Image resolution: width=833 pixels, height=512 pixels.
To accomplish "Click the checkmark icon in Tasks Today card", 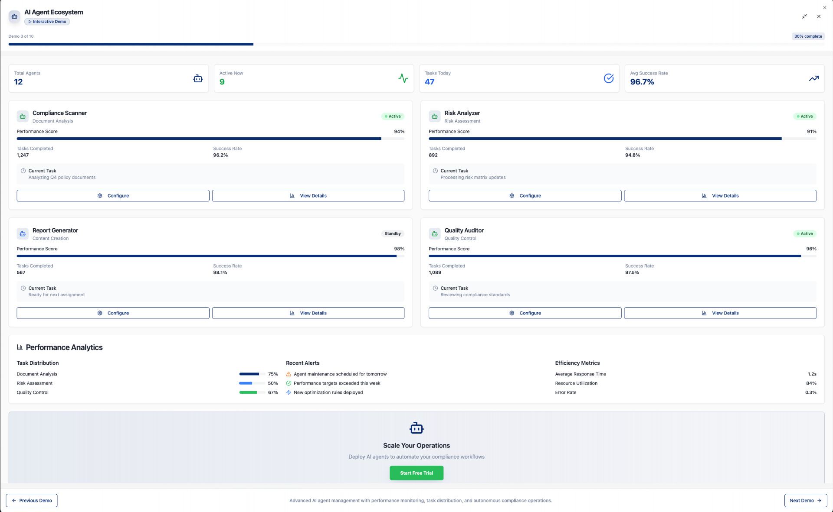I will coord(609,78).
